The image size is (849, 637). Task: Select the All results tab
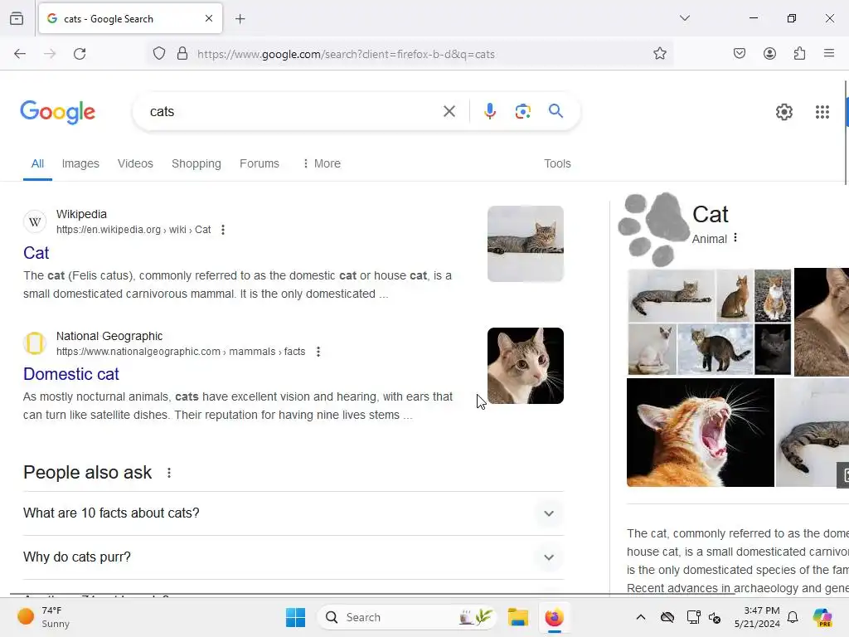[37, 163]
